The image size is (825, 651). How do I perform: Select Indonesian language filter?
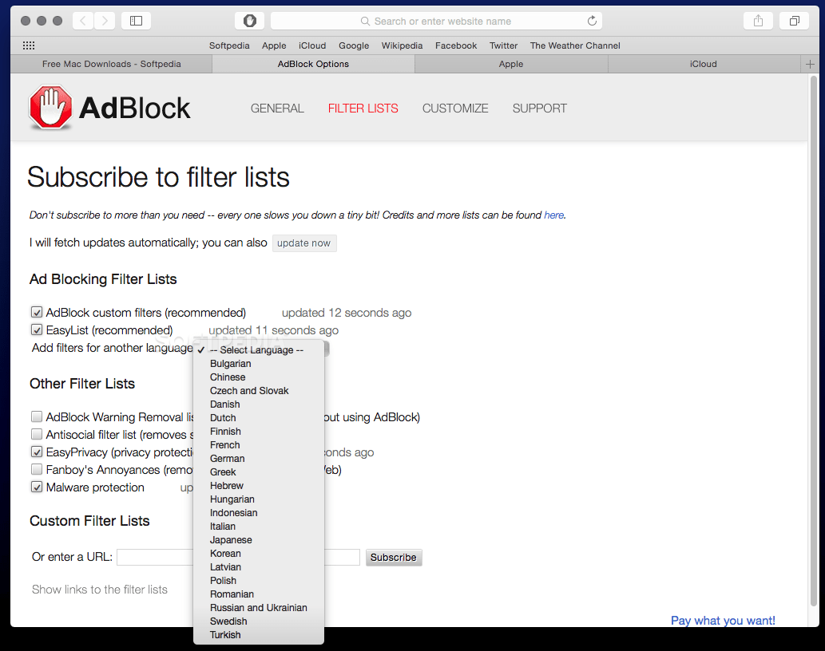(x=259, y=513)
